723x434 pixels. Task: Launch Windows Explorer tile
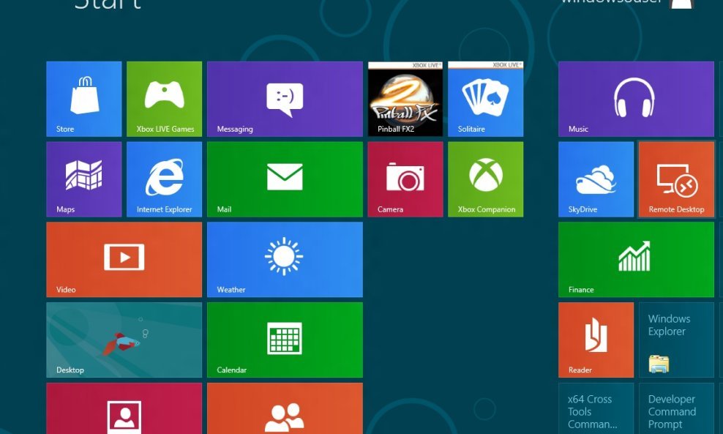(676, 340)
